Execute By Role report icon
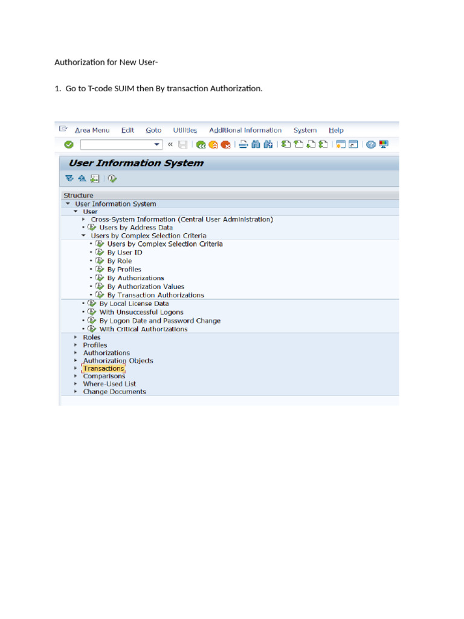This screenshot has width=464, height=619. 100,261
